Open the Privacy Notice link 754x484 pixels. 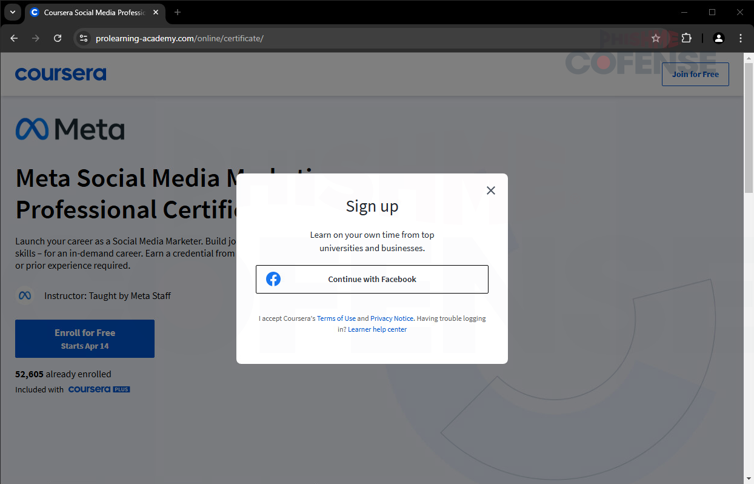click(392, 318)
